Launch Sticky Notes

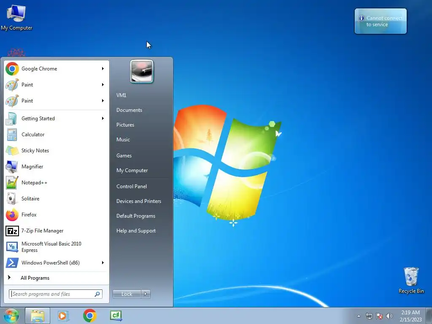point(56,151)
